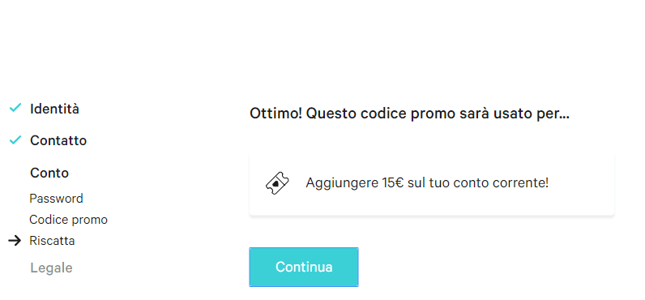Image resolution: width=645 pixels, height=300 pixels.
Task: Click the Aggiungere 15€ promo text
Action: (427, 182)
